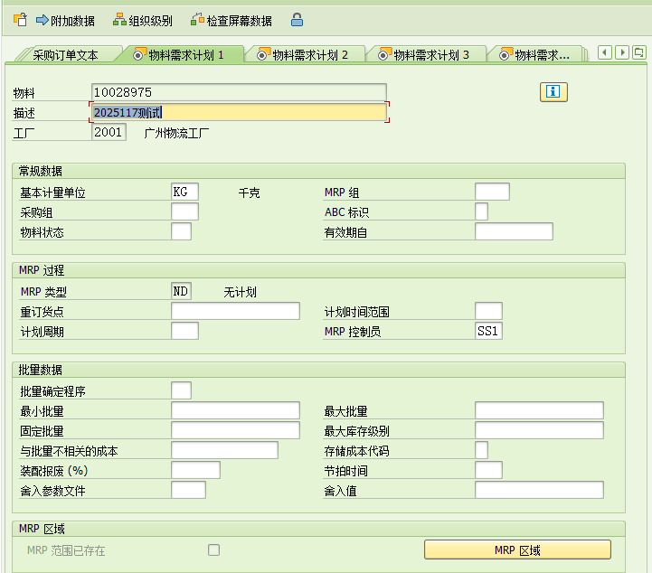Select the 物料需求计划 3 tab
This screenshot has width=652, height=573.
click(x=425, y=55)
